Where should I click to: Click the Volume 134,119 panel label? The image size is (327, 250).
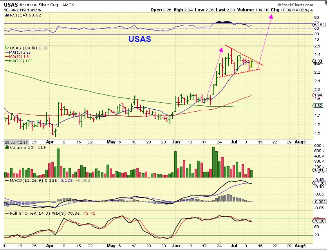pos(27,147)
